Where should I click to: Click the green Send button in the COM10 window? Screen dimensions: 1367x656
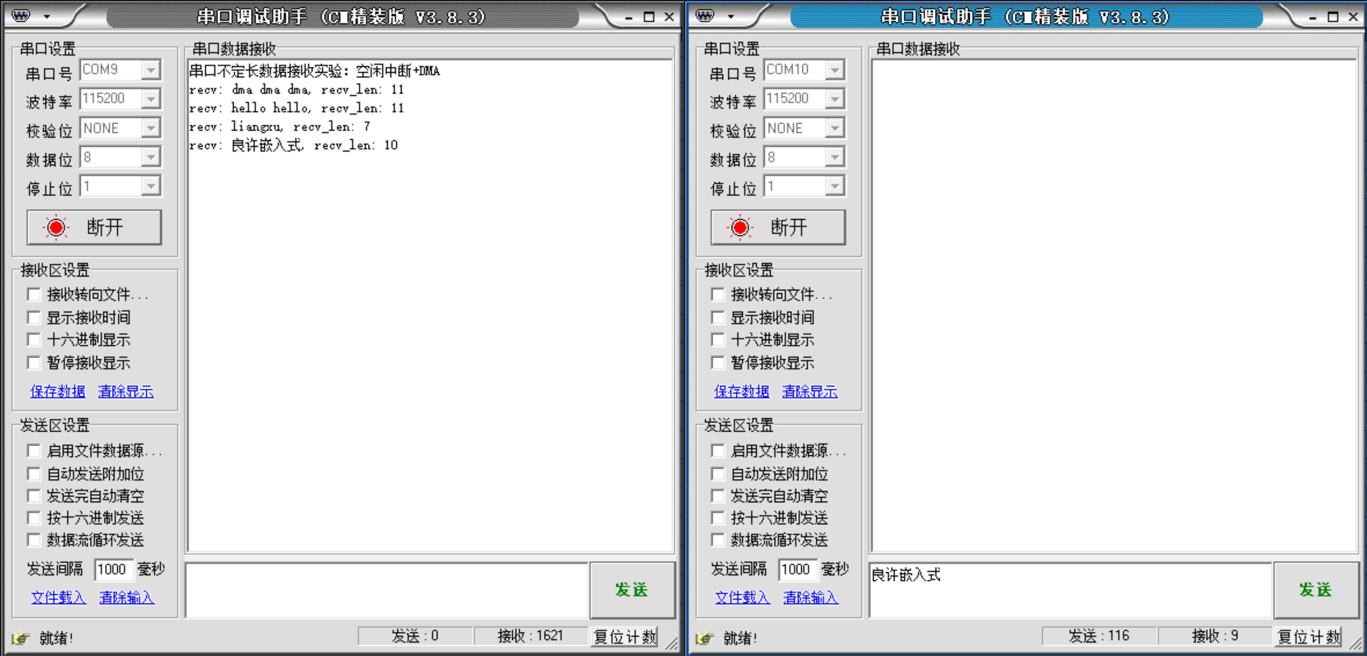pyautogui.click(x=1315, y=589)
